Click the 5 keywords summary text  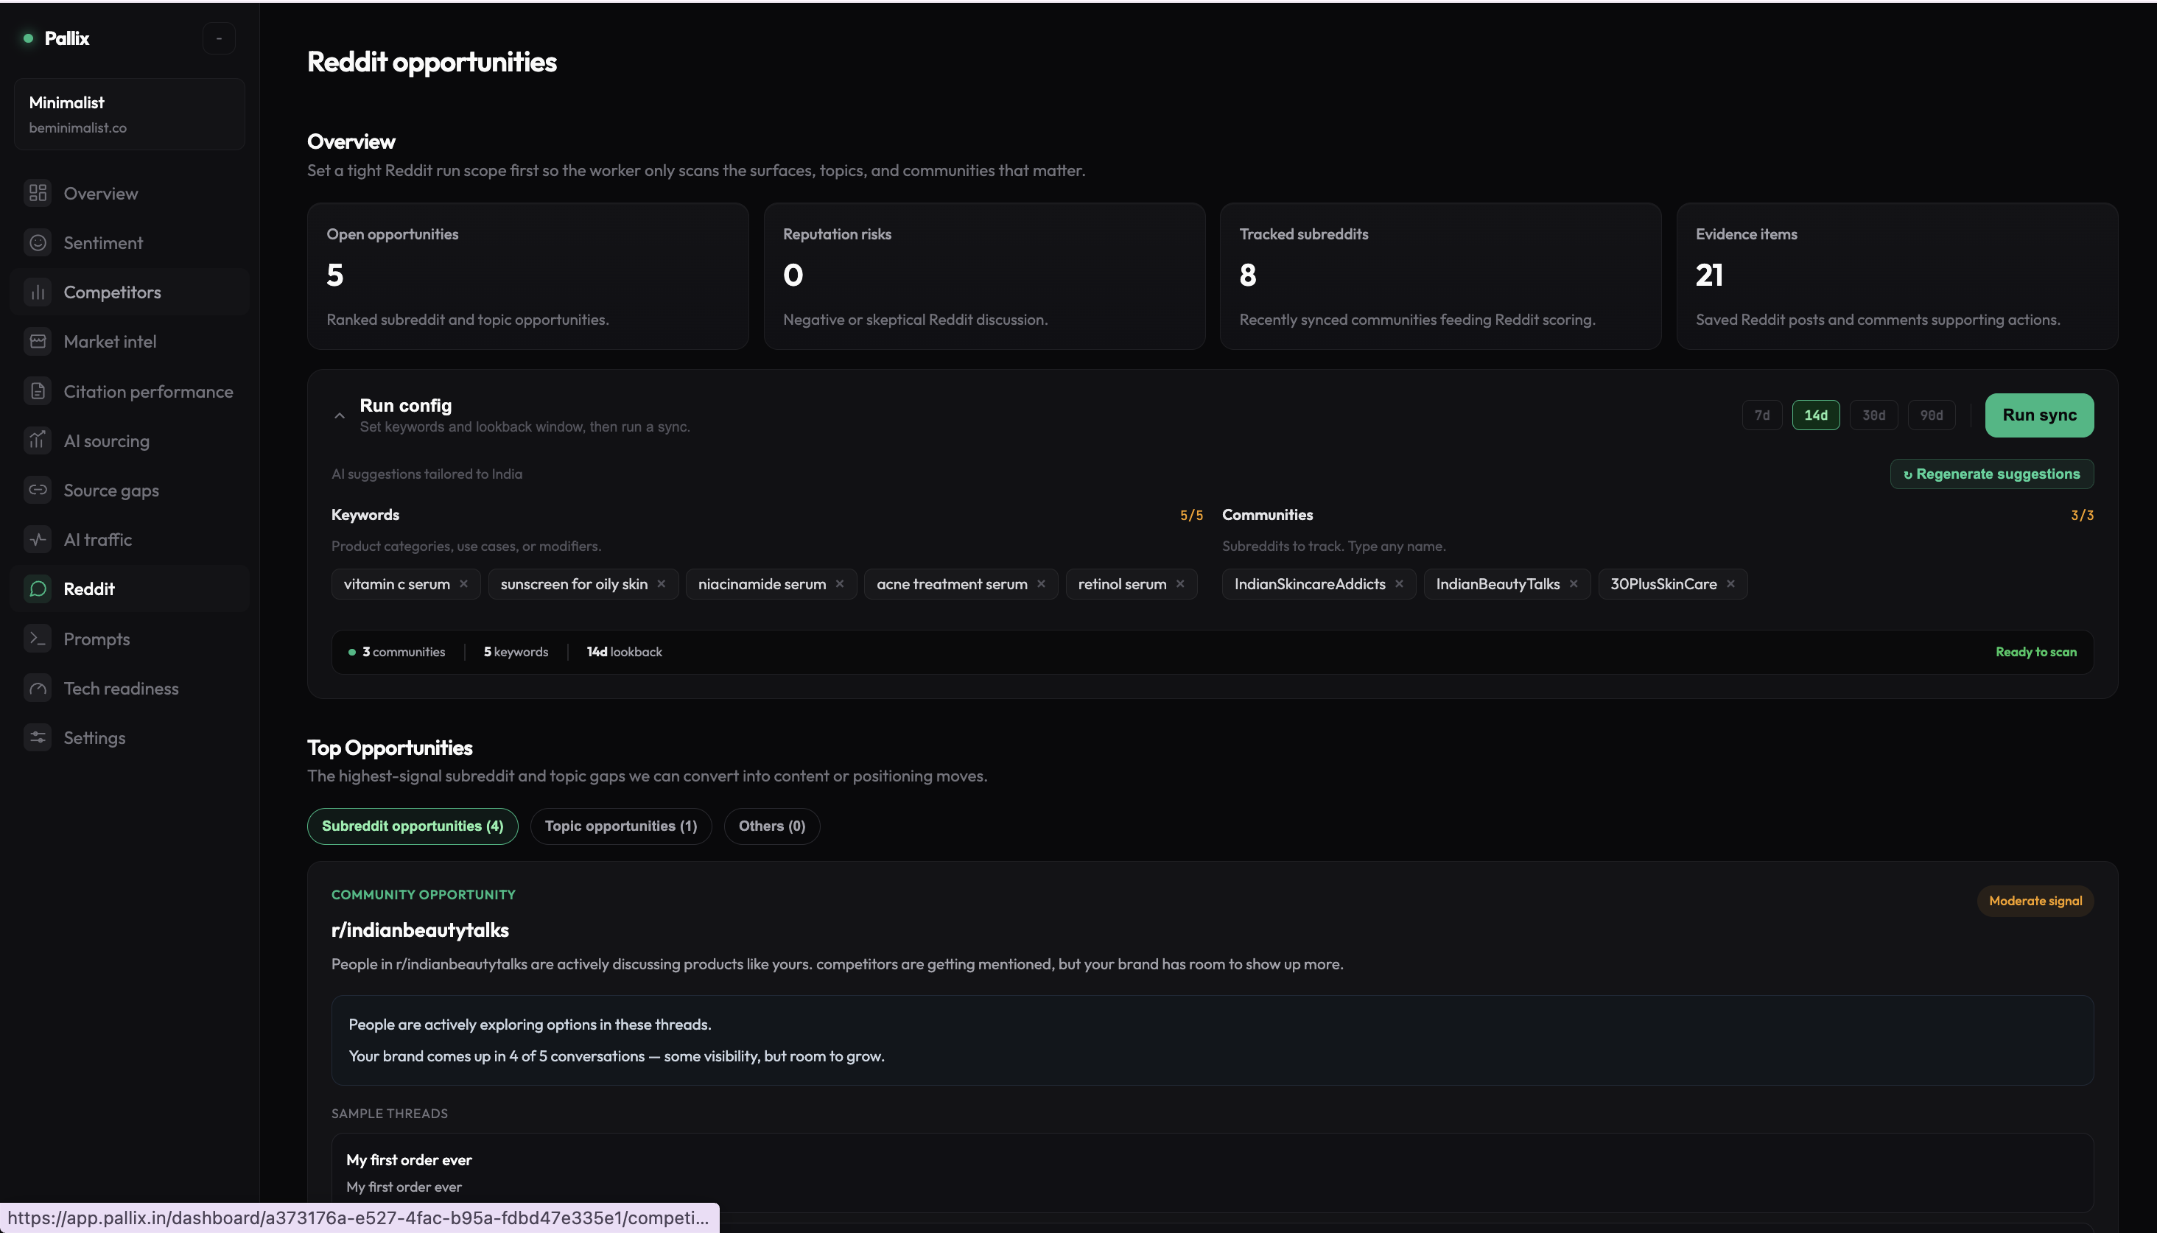tap(516, 652)
